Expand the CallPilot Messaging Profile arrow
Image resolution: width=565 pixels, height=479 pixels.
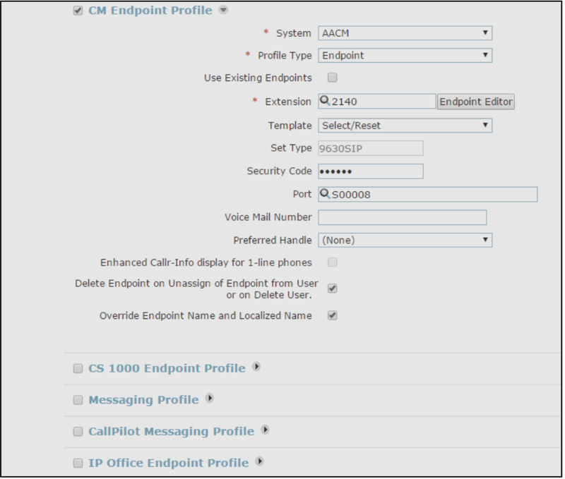[266, 430]
